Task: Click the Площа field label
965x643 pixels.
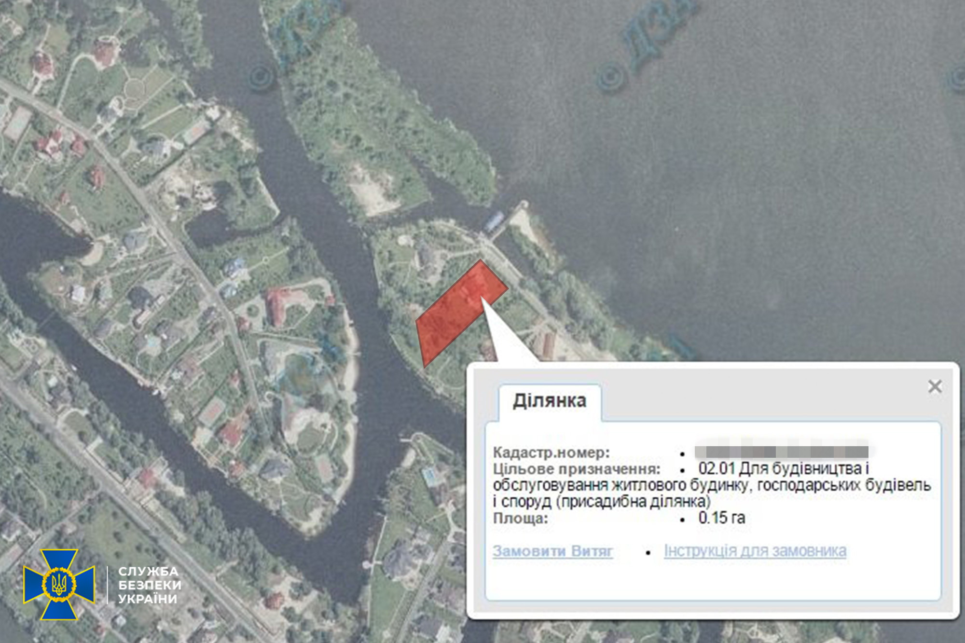Action: click(x=521, y=519)
